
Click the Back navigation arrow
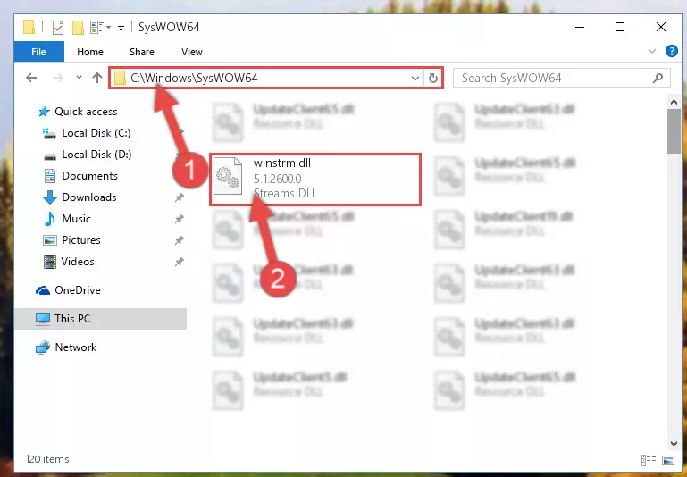[x=31, y=78]
